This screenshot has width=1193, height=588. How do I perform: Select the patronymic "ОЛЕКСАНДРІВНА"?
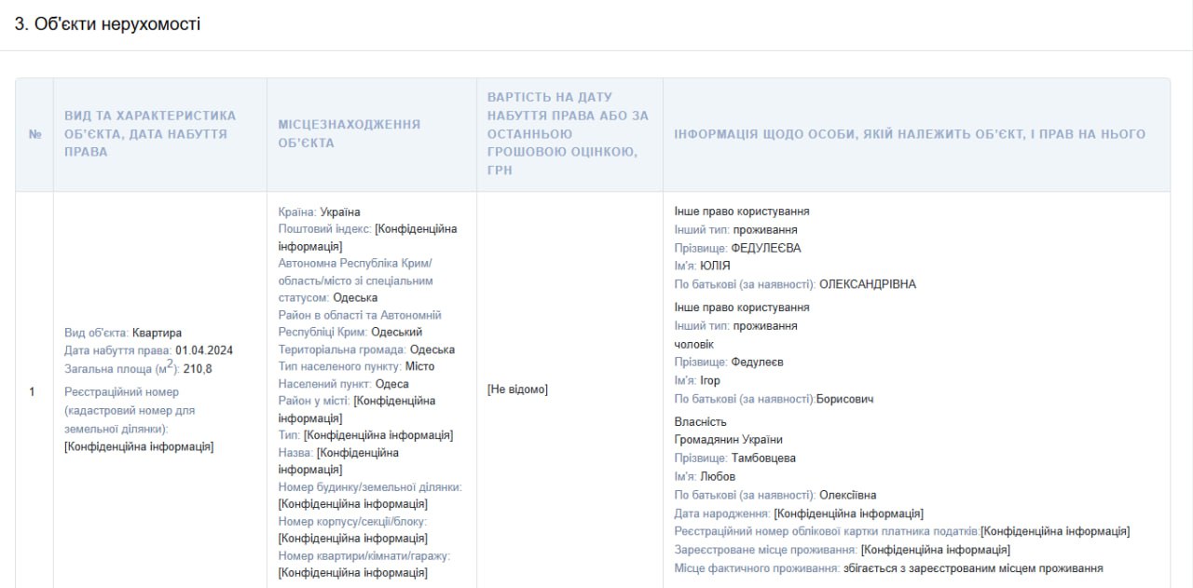tap(867, 284)
